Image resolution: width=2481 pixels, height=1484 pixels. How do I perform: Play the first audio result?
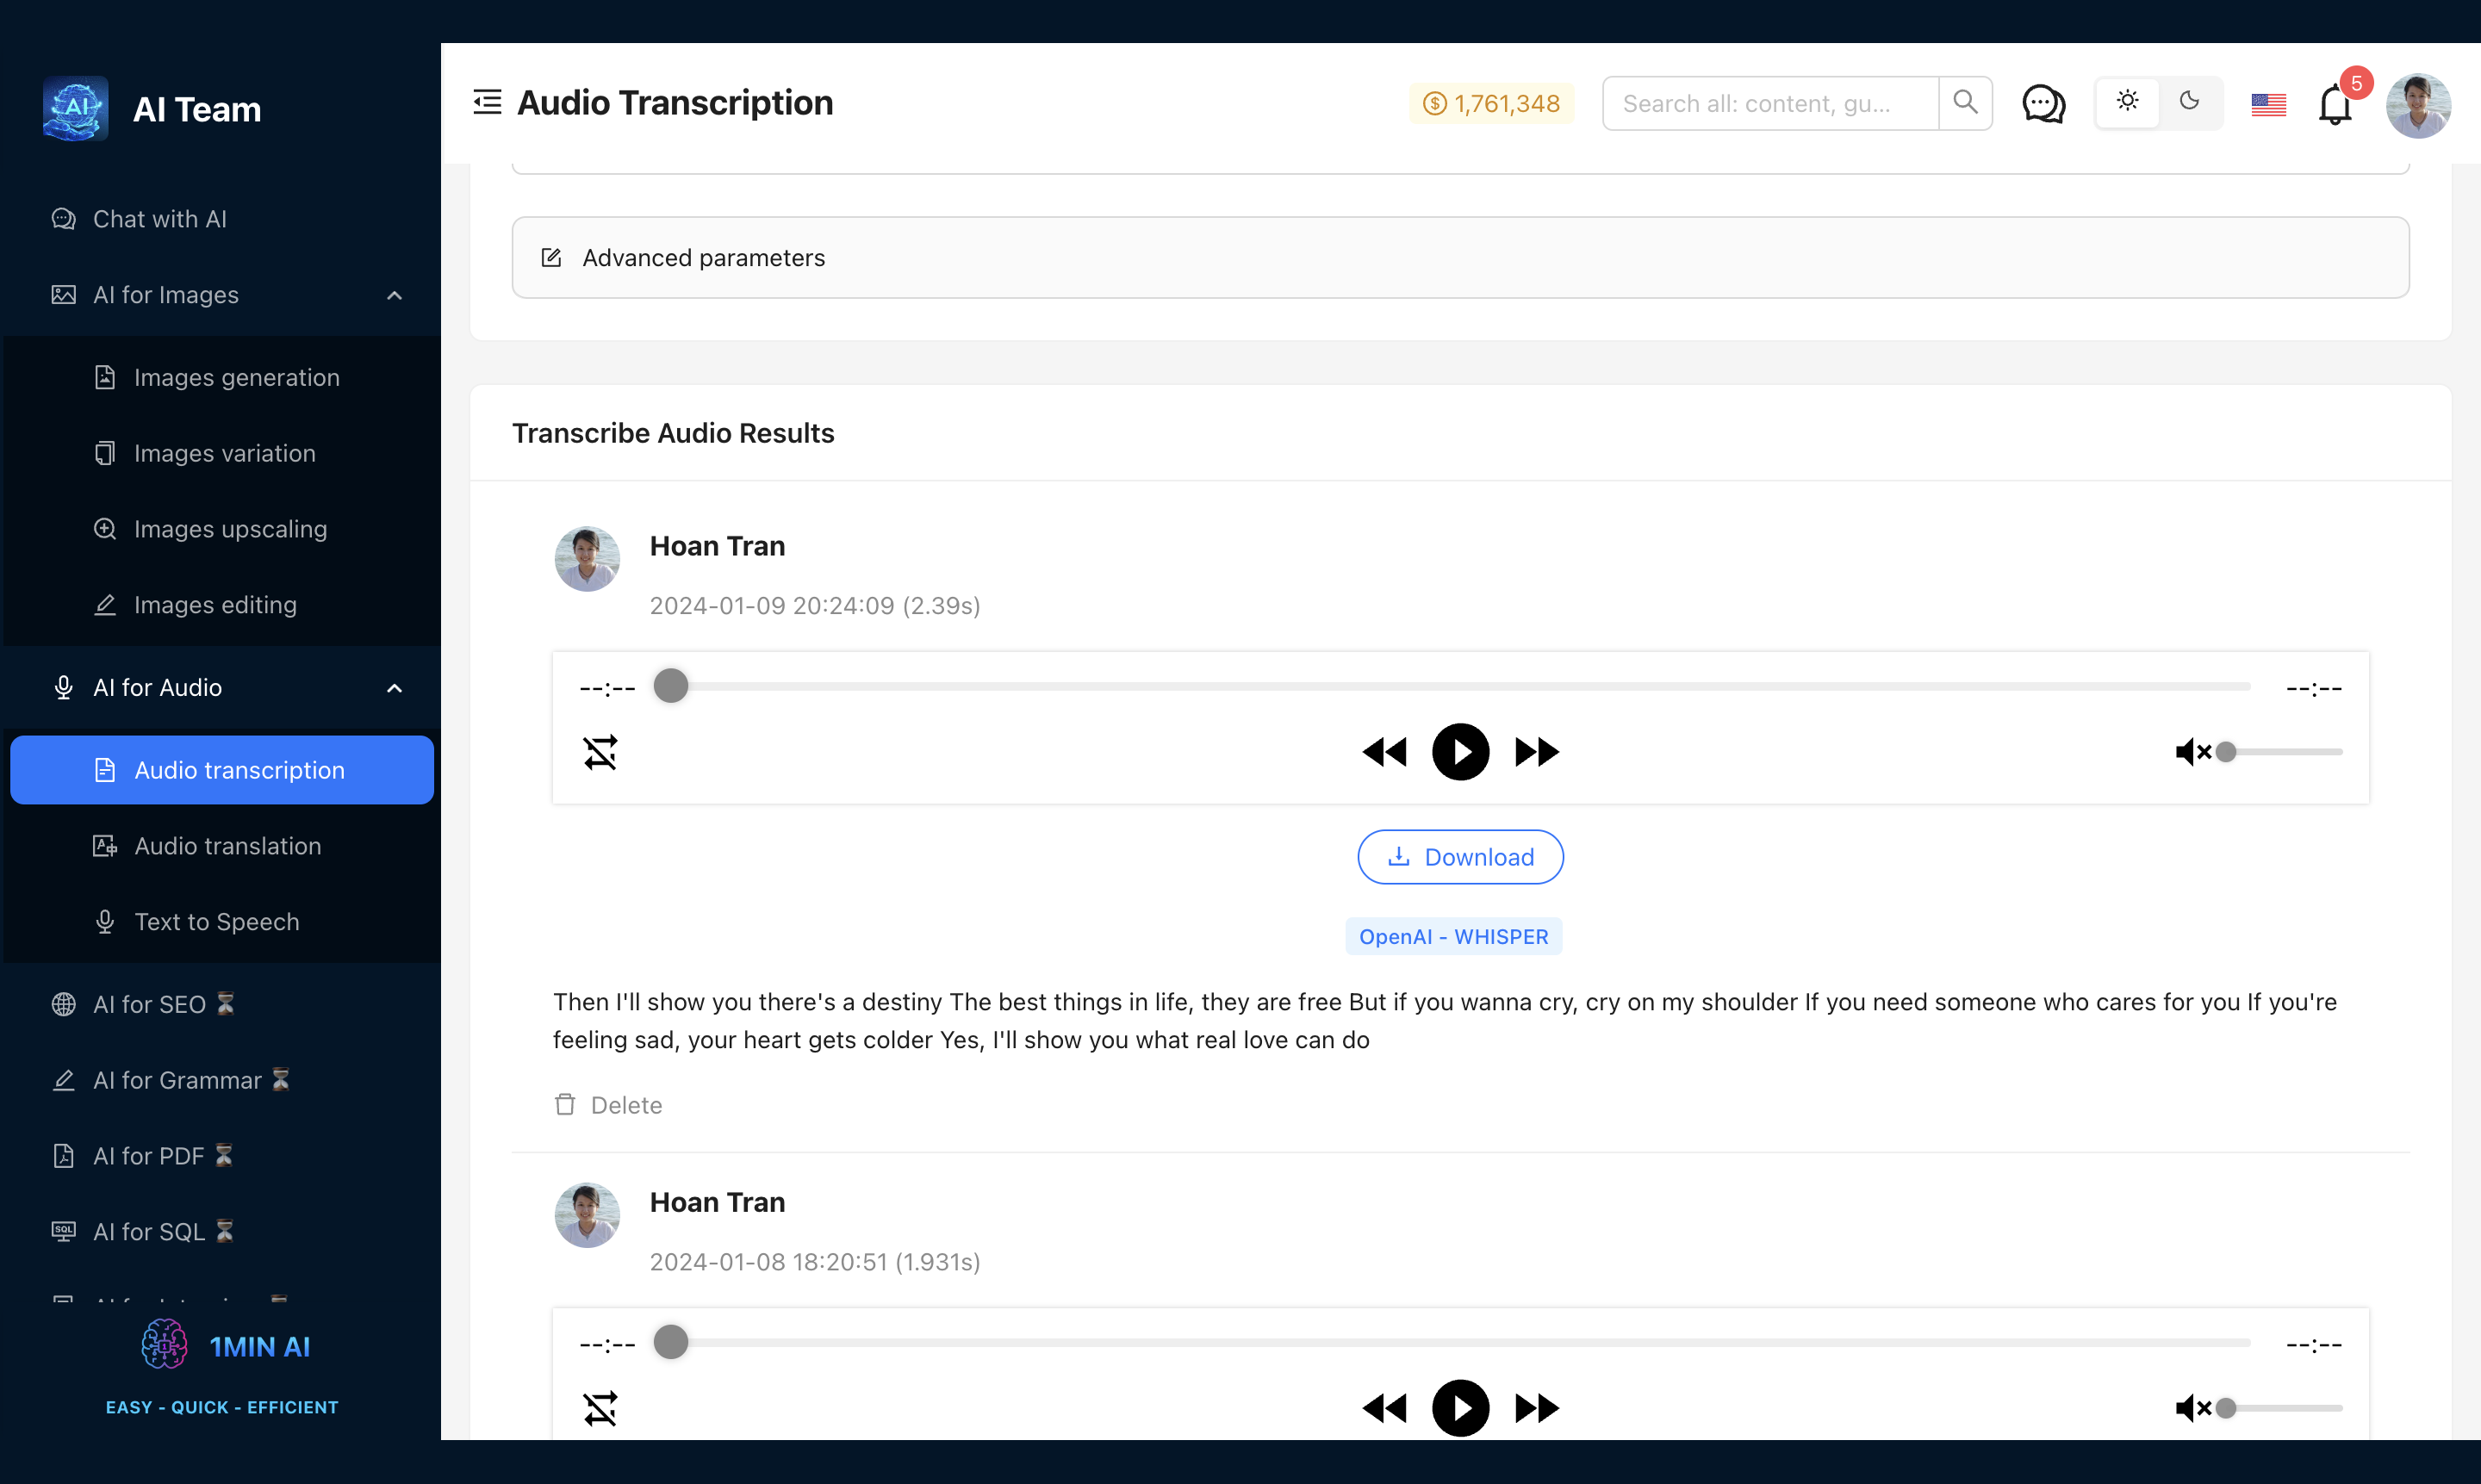tap(1460, 752)
